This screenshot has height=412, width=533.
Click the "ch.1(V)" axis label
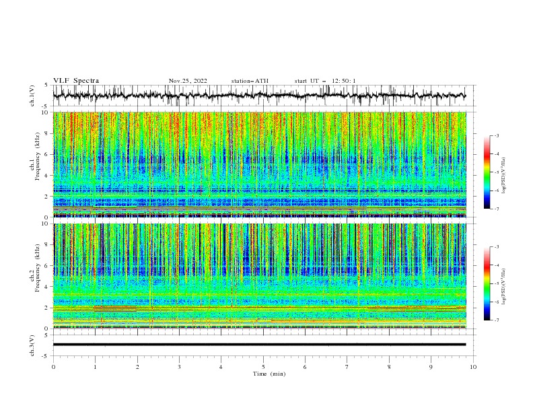coord(32,96)
